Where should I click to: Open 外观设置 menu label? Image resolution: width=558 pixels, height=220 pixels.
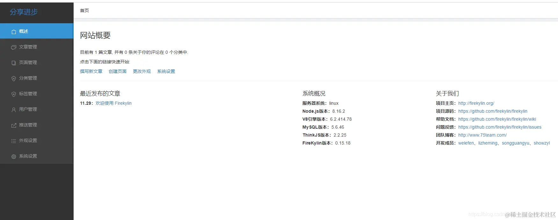(28, 140)
